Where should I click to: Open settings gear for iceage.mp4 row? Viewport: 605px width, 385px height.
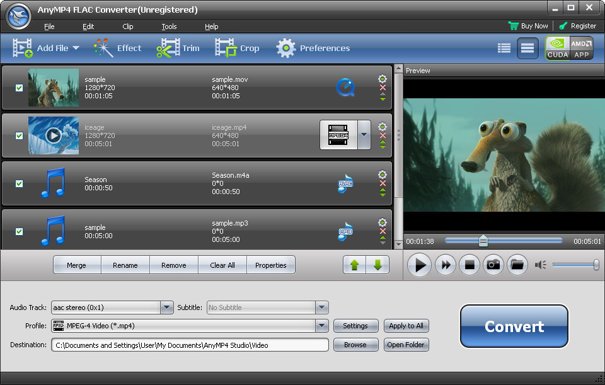coord(383,127)
